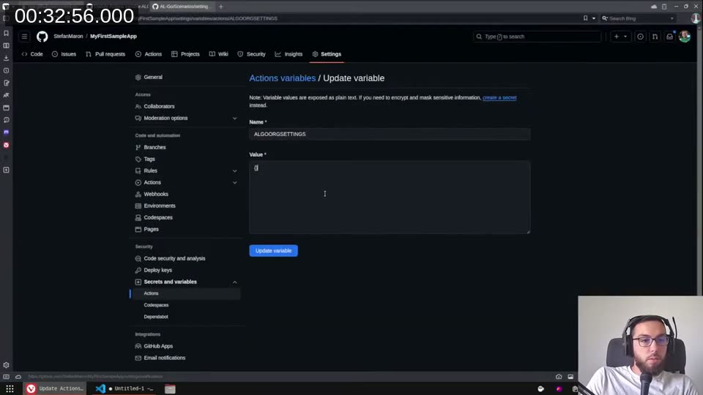The height and width of the screenshot is (395, 703).
Task: Add a new web panel
Action: click(7, 170)
